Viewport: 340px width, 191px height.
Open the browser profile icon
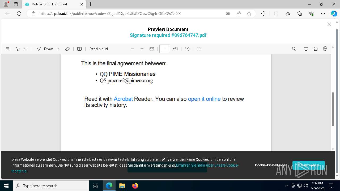coord(6,4)
